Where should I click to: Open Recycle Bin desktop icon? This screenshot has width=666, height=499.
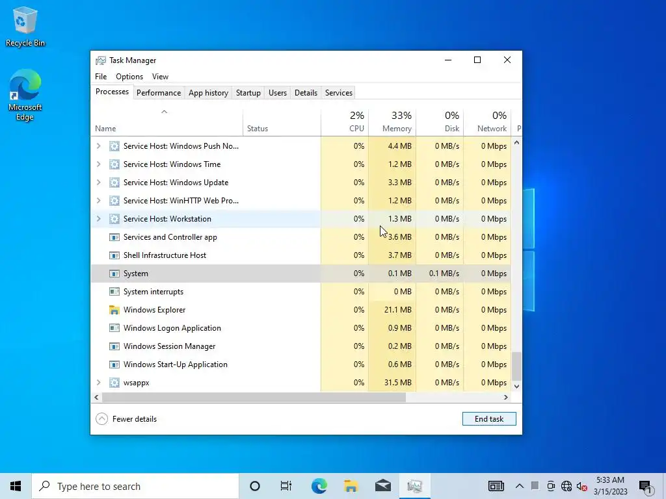click(x=25, y=26)
